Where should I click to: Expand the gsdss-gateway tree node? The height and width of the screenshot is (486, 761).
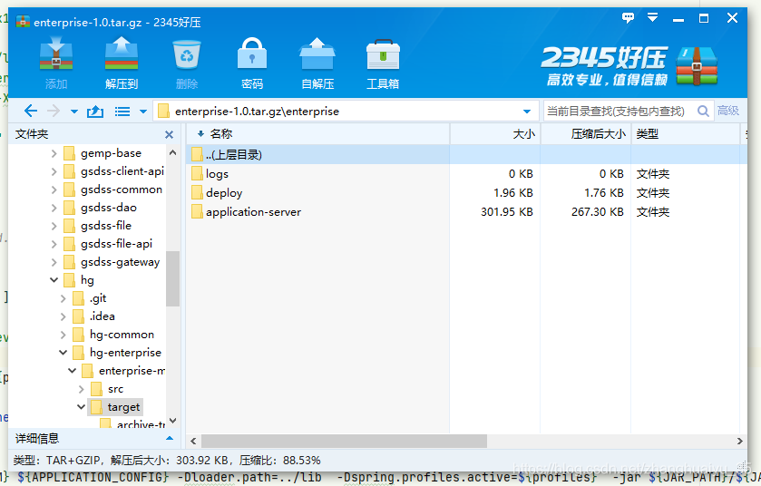(54, 262)
